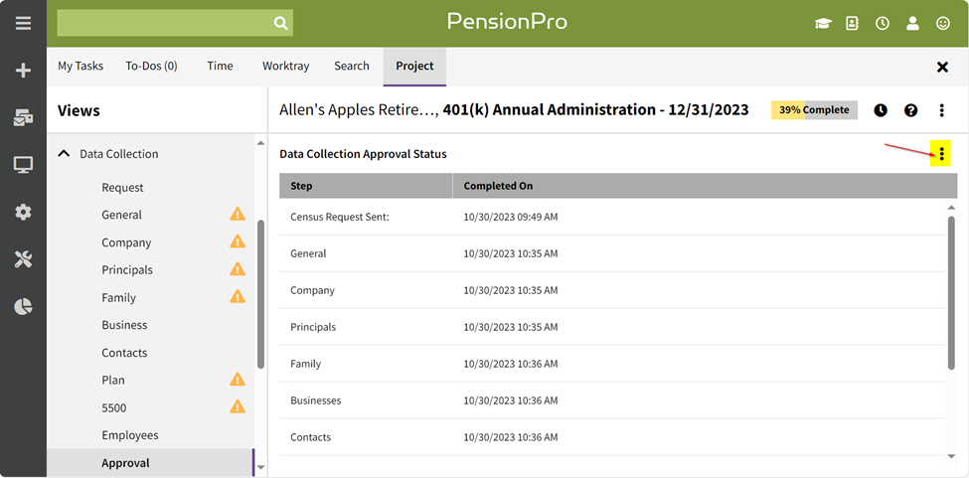The image size is (969, 478).
Task: Open project title three-dot menu
Action: tap(942, 110)
